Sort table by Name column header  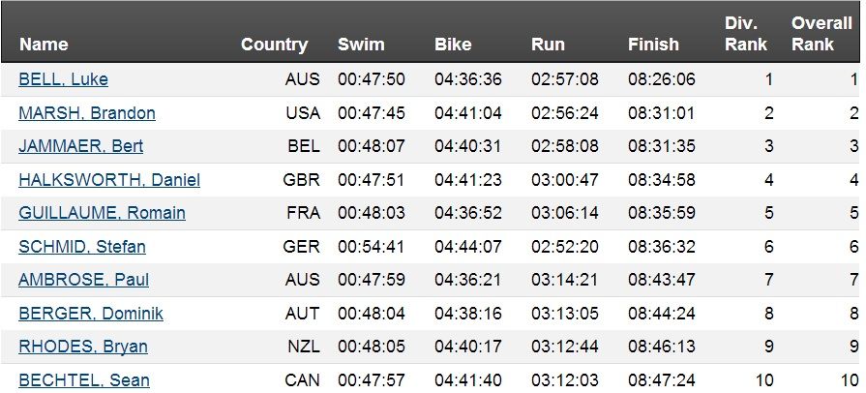(44, 45)
